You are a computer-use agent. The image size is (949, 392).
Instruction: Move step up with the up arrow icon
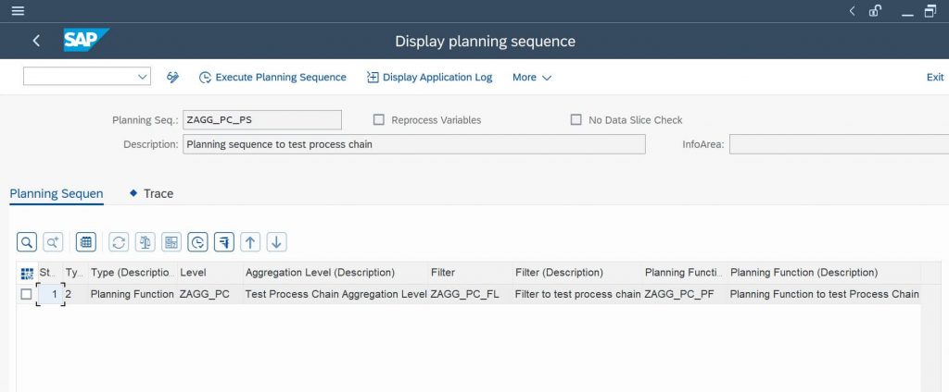[250, 242]
